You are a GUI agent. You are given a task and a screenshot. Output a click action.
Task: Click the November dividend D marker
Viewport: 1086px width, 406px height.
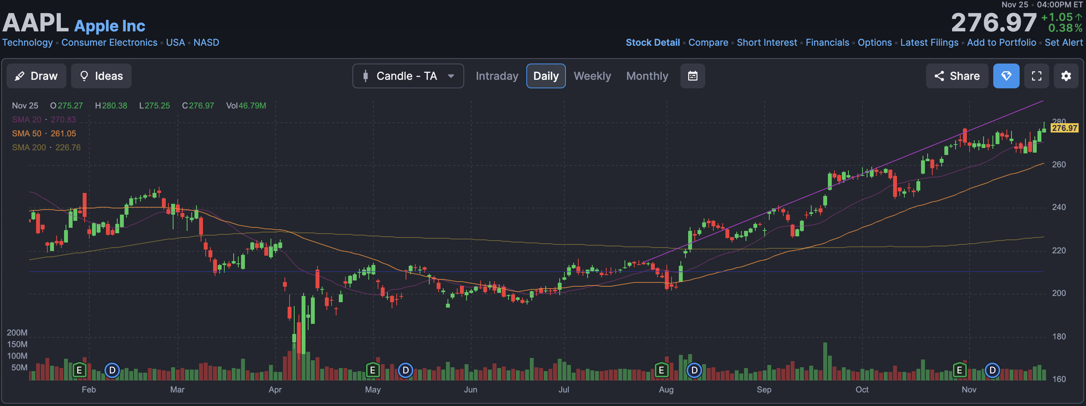(992, 370)
